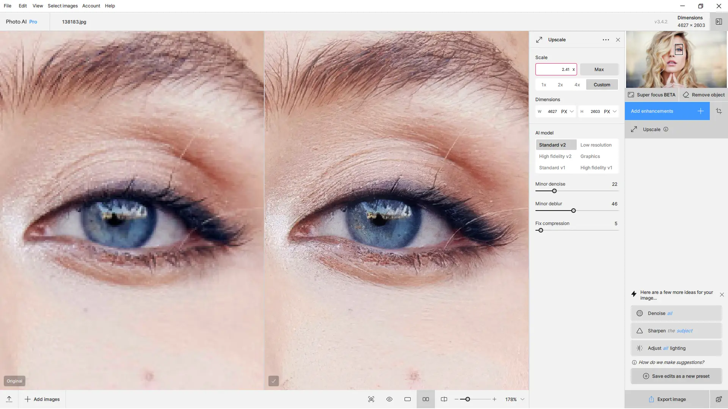Choose the 4x scale option

point(577,85)
